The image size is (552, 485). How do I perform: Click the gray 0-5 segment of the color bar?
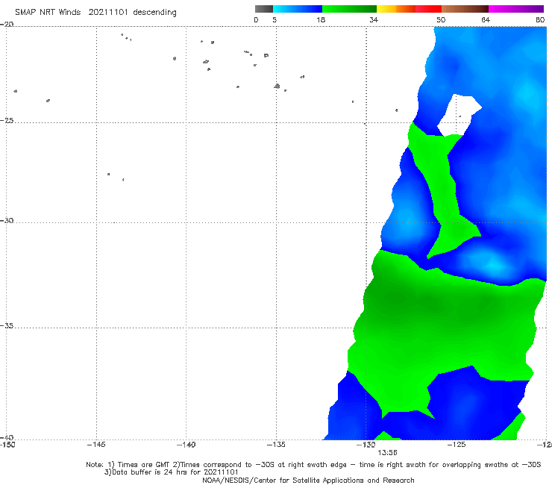(x=264, y=9)
